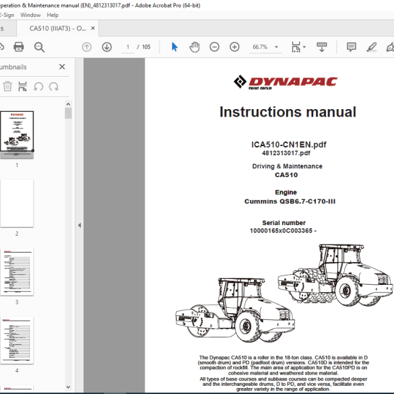Switch to CA510 (IIIAT3) document tab

point(57,28)
